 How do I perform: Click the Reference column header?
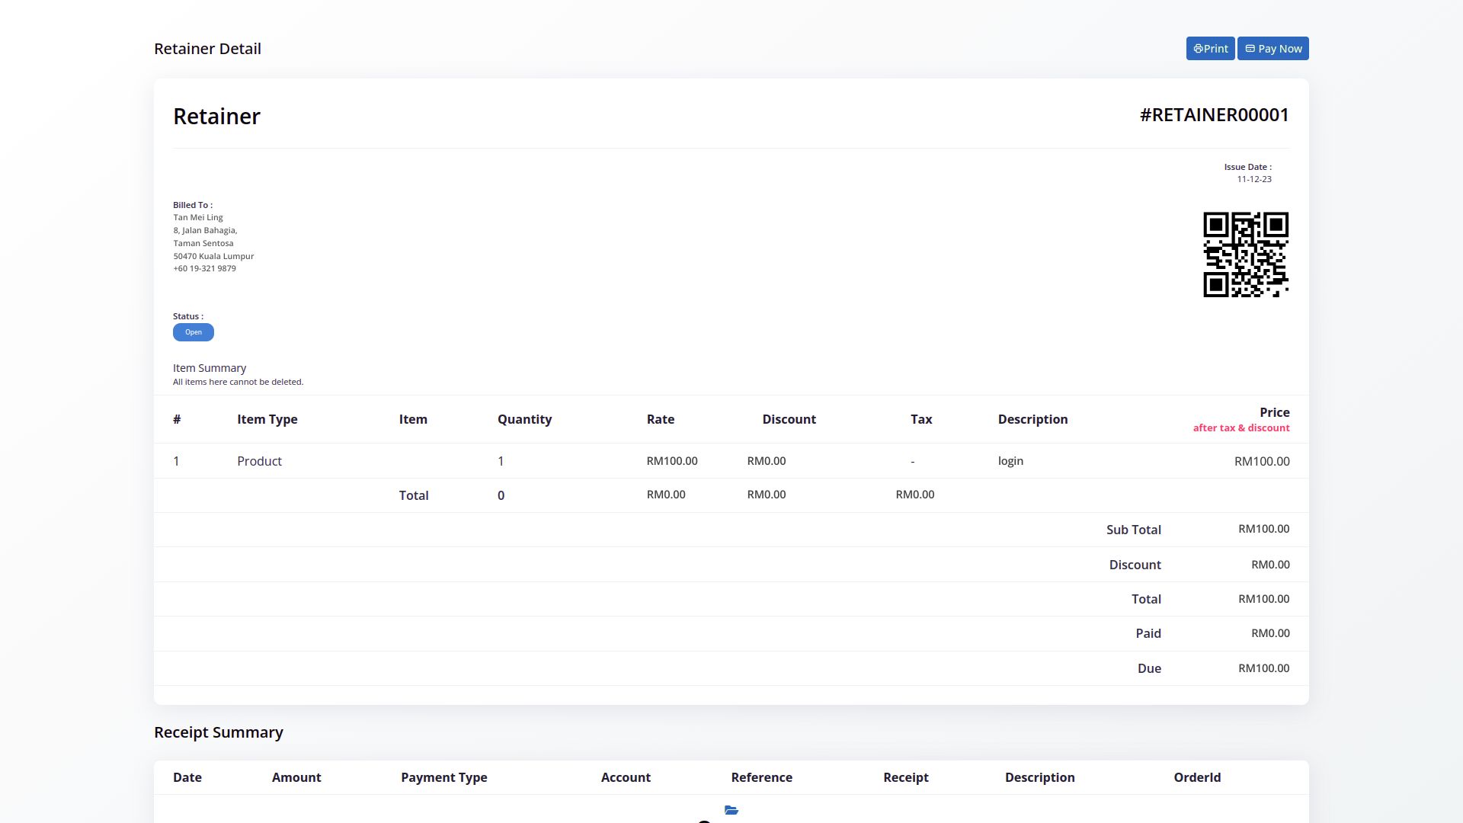pos(761,777)
